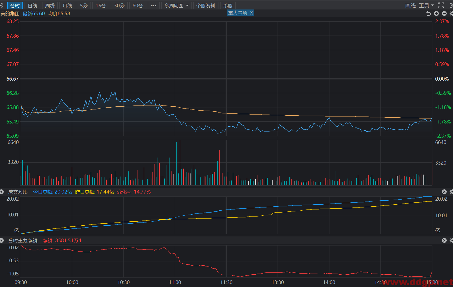Zoom out chart with minus circle icon
Screen dimensions: 453x287
(444, 13)
